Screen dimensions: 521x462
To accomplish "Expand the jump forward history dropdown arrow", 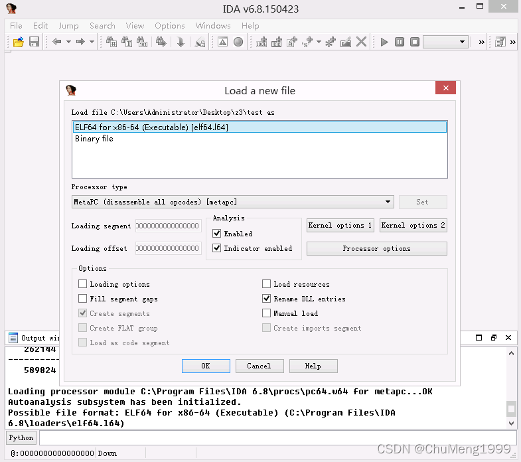I will [x=92, y=42].
